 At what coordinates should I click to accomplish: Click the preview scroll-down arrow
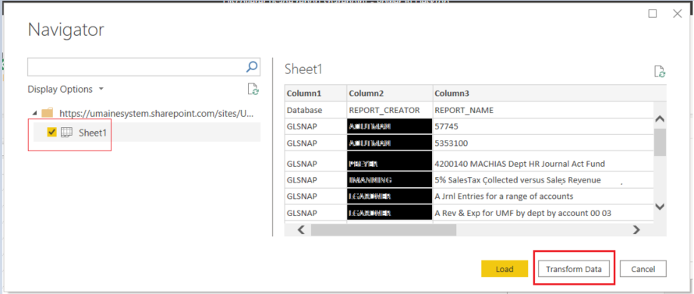coord(660,207)
